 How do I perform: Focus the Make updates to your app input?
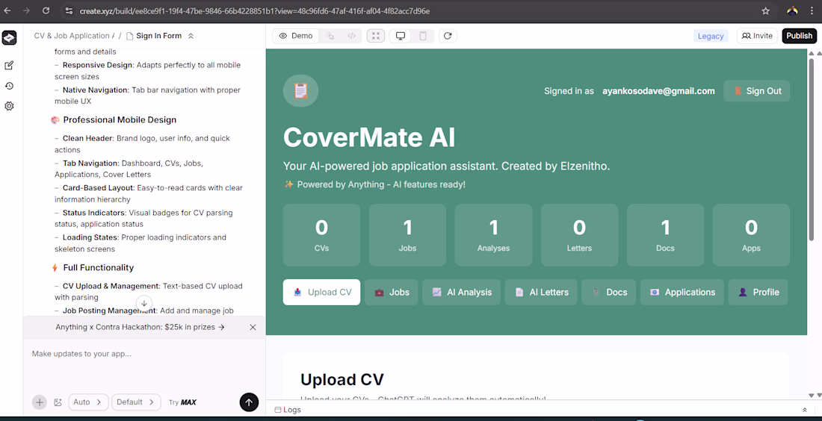point(144,354)
